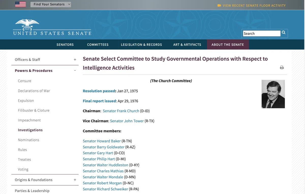Select Rules in the sidebar
The image size is (305, 194).
pos(22,150)
